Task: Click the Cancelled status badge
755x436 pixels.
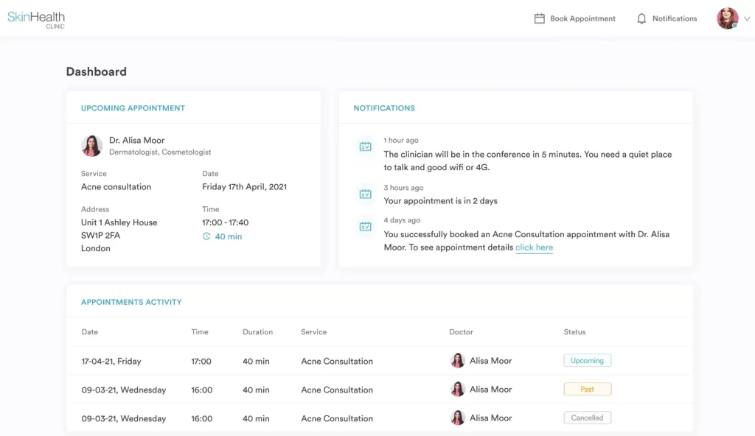Action: pos(587,418)
